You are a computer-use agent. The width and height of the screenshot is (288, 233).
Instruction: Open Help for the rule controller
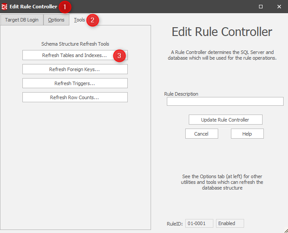click(x=247, y=134)
